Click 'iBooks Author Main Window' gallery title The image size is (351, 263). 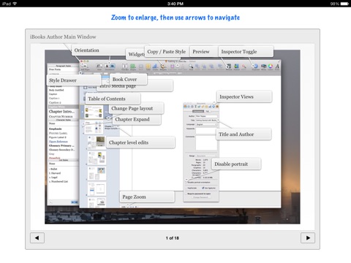(63, 37)
